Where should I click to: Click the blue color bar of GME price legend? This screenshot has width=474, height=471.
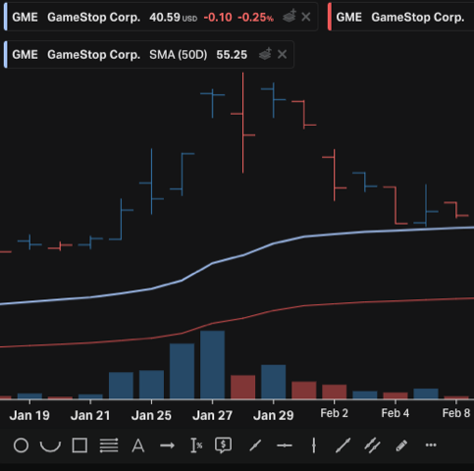(x=6, y=17)
